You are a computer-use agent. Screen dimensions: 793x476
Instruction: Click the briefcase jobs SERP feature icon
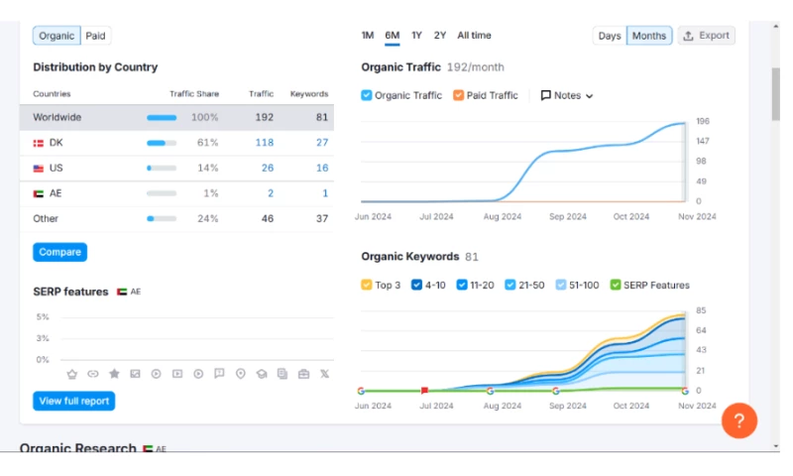(303, 374)
